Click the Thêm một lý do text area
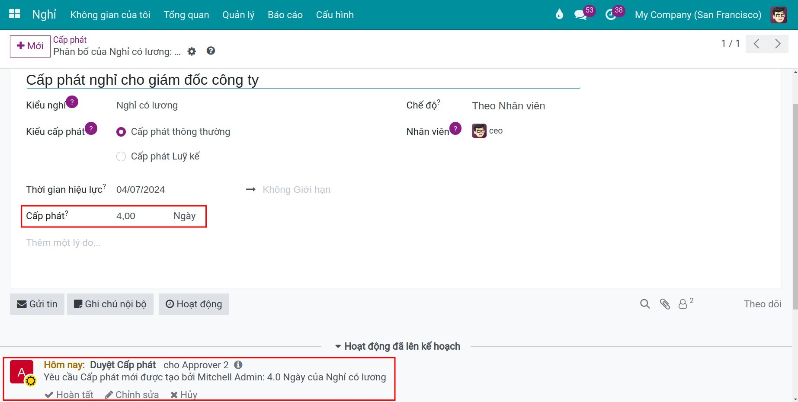This screenshot has width=798, height=402. (x=63, y=243)
